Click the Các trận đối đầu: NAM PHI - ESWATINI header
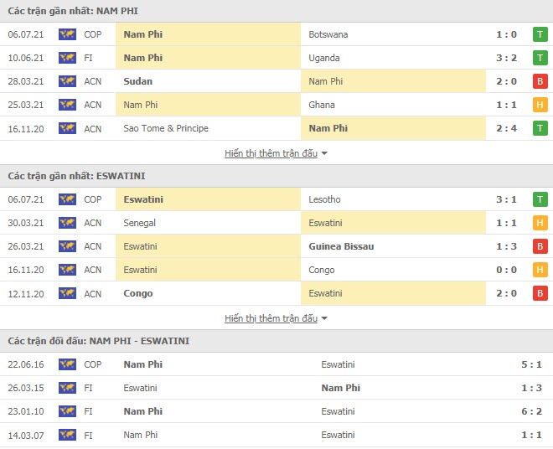Screen dimensions: 553x449 [x=99, y=341]
